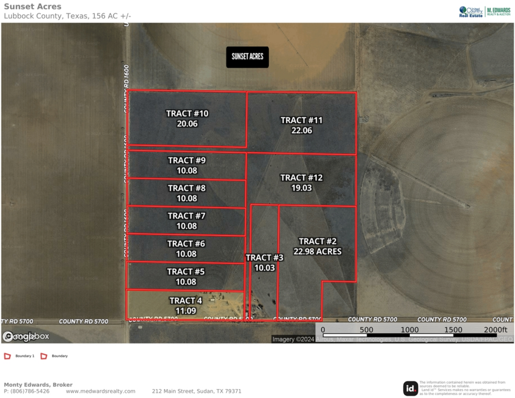Expand details for Tract #10
Image resolution: width=515 pixels, height=398 pixels.
pyautogui.click(x=186, y=118)
